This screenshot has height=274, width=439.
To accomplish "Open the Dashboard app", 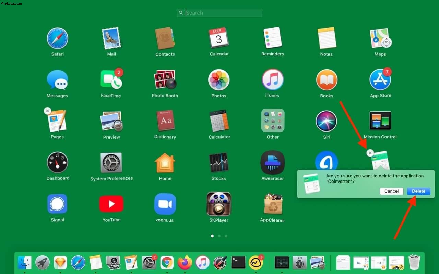I will 57,162.
